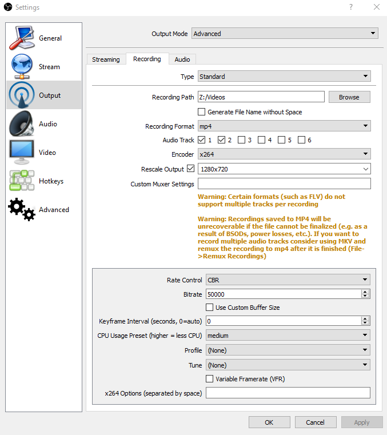Switch to the Streaming tab

pyautogui.click(x=106, y=59)
